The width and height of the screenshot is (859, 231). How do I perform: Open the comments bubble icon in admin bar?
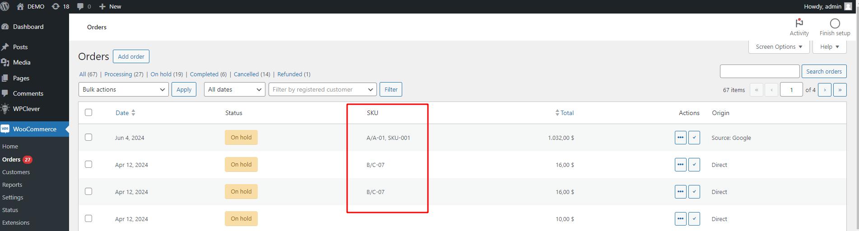pyautogui.click(x=80, y=6)
